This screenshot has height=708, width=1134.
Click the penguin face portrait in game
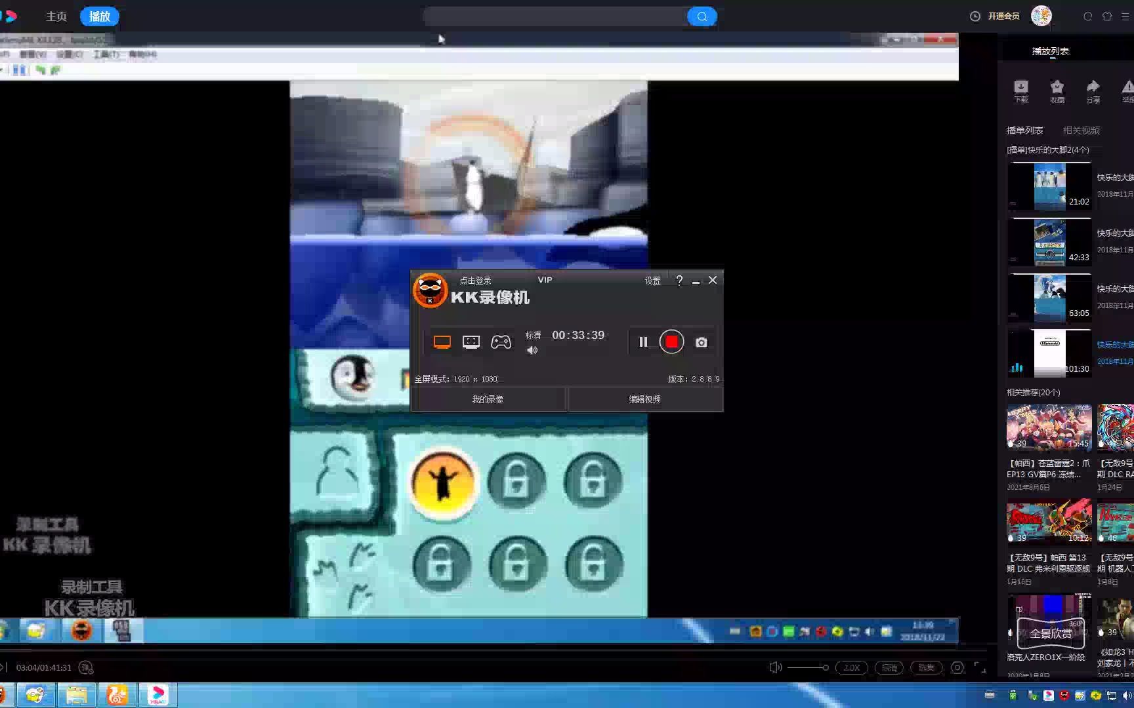tap(352, 378)
